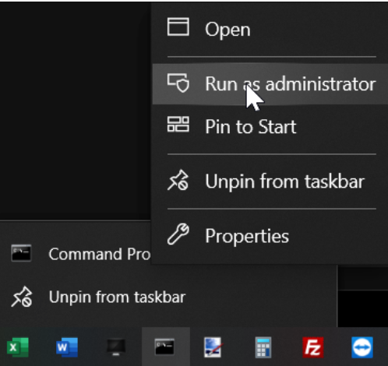The width and height of the screenshot is (388, 366).
Task: Choose Pin to Start
Action: tap(270, 127)
